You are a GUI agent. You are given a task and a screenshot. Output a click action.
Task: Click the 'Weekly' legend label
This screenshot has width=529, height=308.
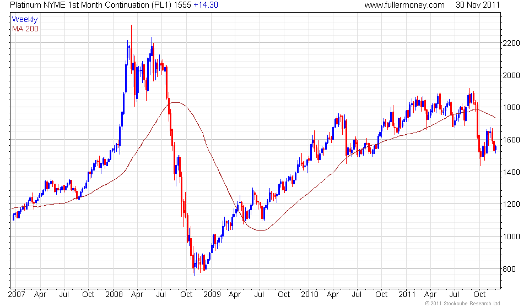point(25,19)
